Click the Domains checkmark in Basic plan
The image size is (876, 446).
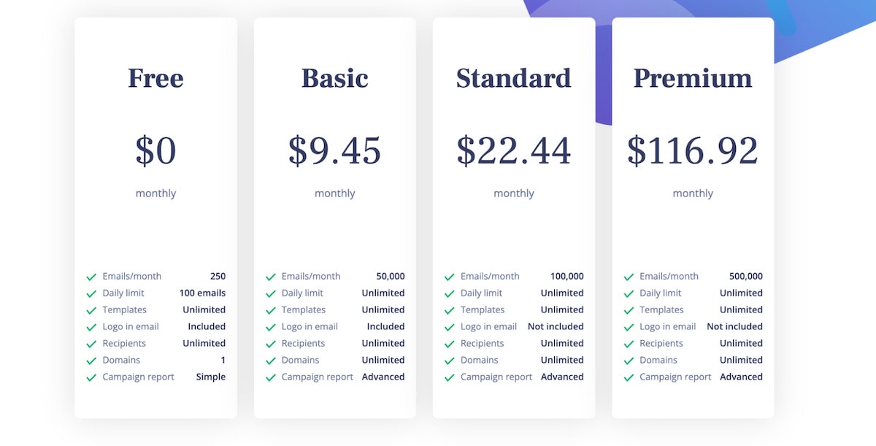271,361
